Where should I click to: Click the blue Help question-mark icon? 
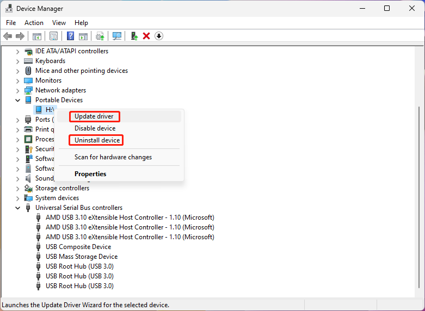(71, 36)
